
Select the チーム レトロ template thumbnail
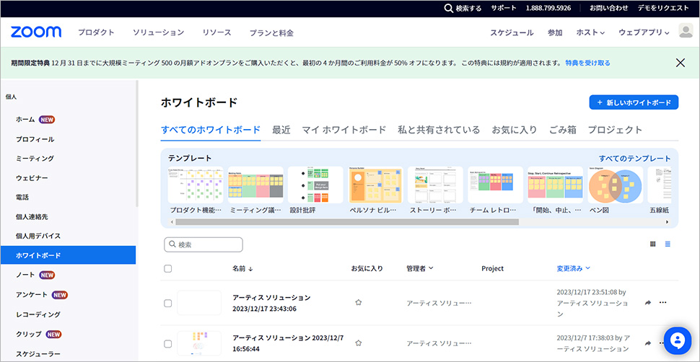pyautogui.click(x=496, y=185)
